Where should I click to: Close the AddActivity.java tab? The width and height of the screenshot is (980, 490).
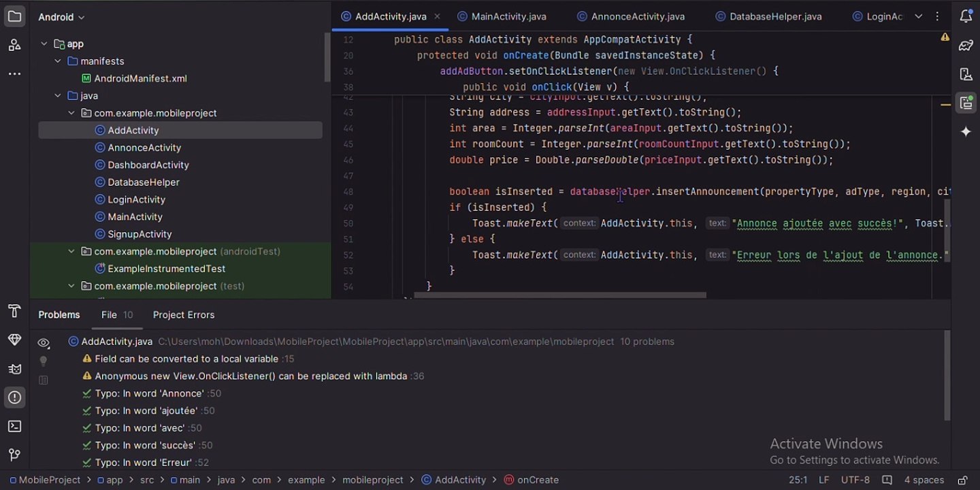[x=437, y=16]
